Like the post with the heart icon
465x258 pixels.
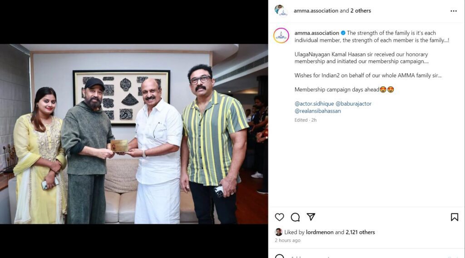coord(279,217)
